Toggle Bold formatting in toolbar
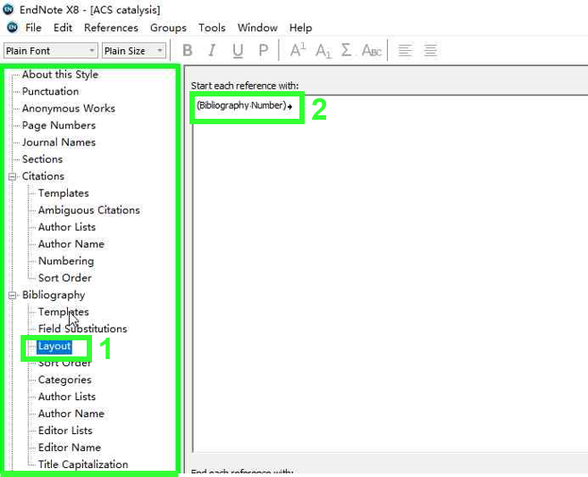The height and width of the screenshot is (477, 588). [x=188, y=51]
